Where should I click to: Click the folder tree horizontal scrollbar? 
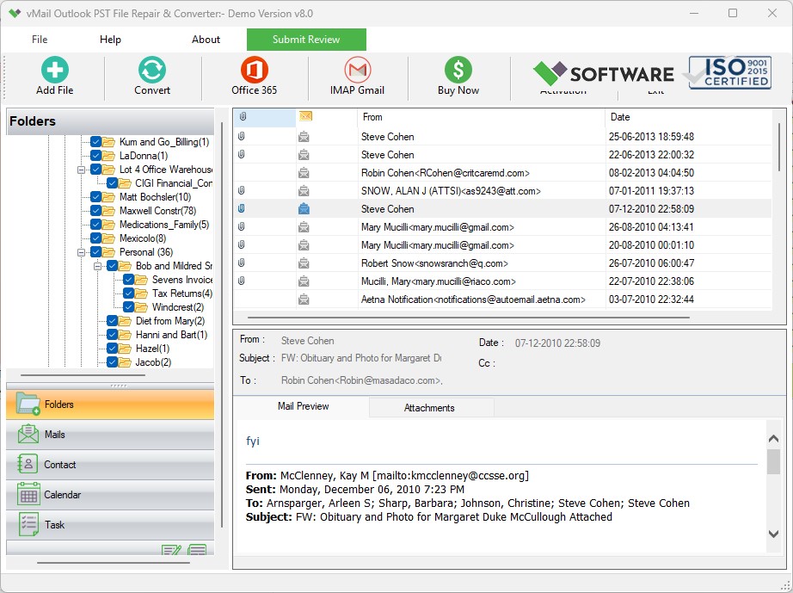pos(83,375)
